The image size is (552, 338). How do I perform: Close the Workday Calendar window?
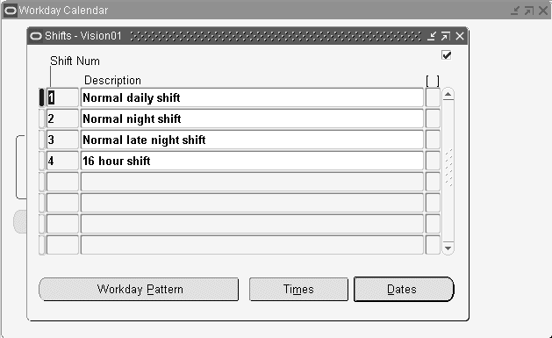point(543,11)
